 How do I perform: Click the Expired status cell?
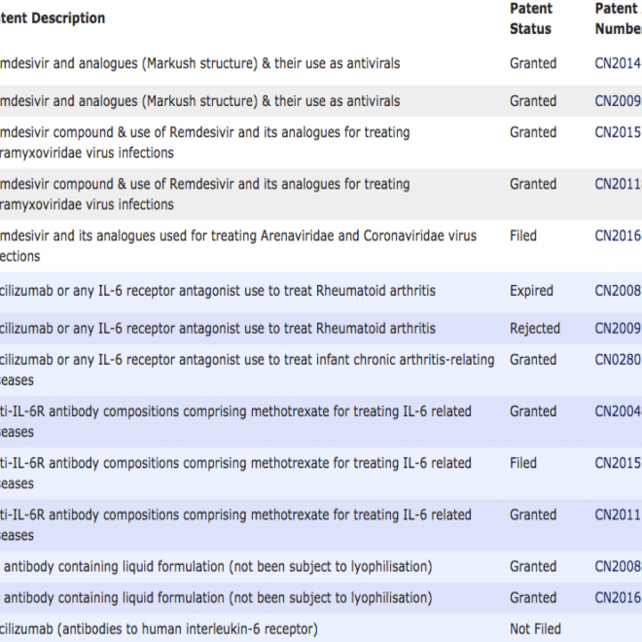(531, 290)
